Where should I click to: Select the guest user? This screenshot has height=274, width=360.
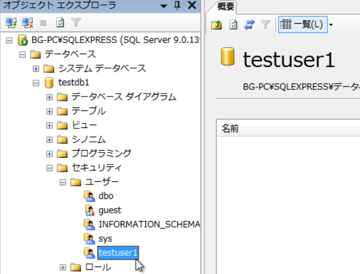pos(110,210)
